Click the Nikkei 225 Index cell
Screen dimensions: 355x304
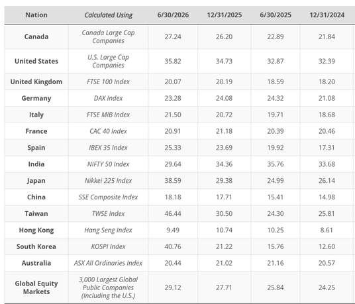click(x=108, y=181)
